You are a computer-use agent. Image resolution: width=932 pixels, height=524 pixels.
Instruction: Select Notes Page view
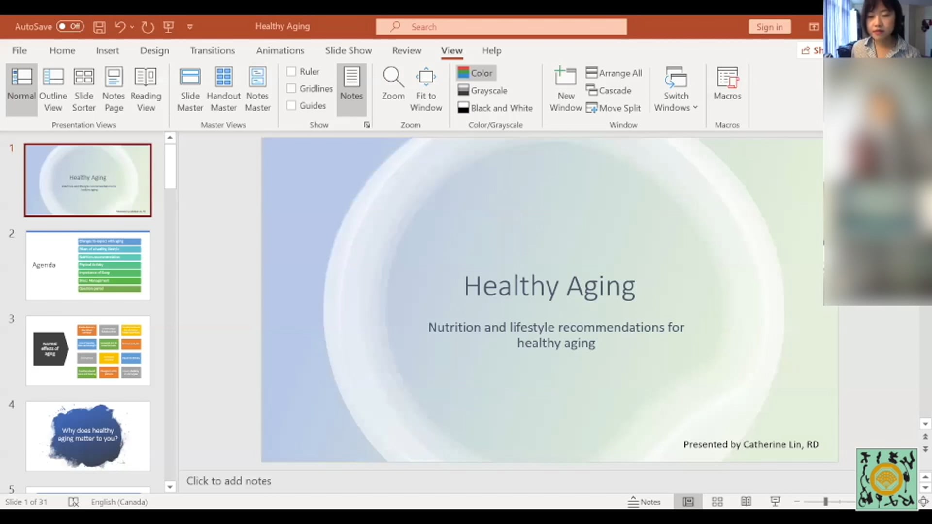pyautogui.click(x=114, y=89)
